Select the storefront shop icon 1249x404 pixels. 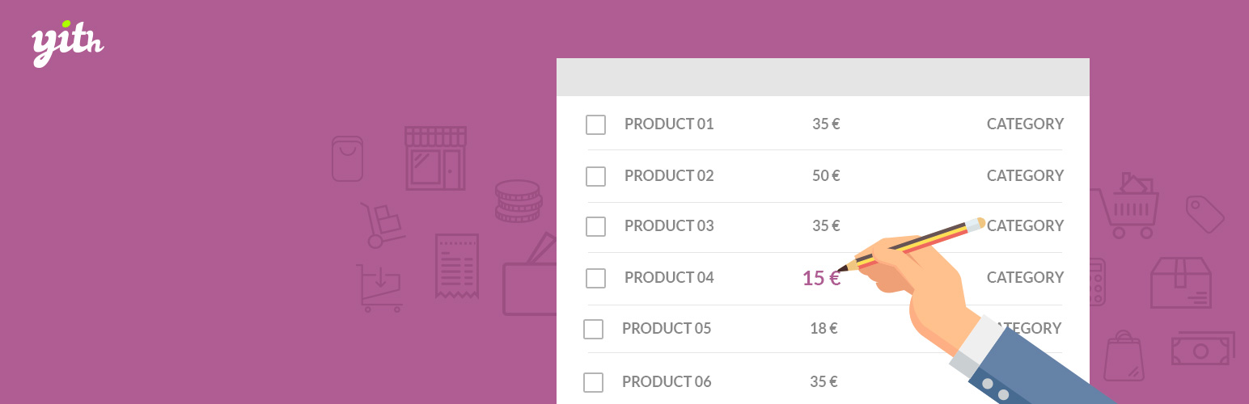pos(435,158)
